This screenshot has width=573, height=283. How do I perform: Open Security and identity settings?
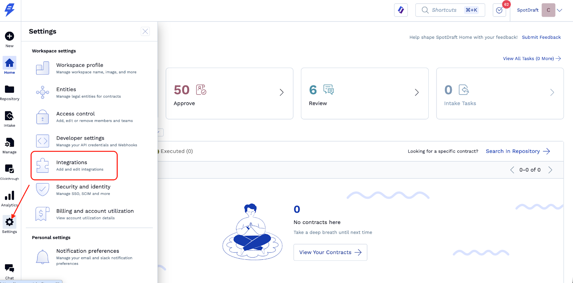90,190
